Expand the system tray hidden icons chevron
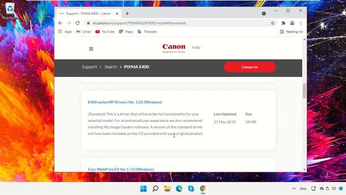This screenshot has width=346, height=195. click(x=294, y=188)
